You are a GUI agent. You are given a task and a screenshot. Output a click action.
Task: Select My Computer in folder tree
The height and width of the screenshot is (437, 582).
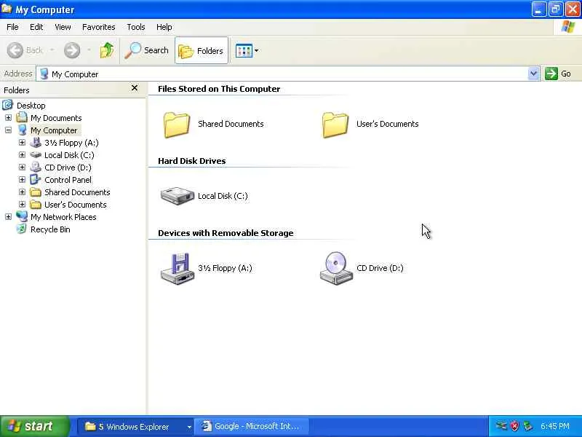tap(54, 130)
